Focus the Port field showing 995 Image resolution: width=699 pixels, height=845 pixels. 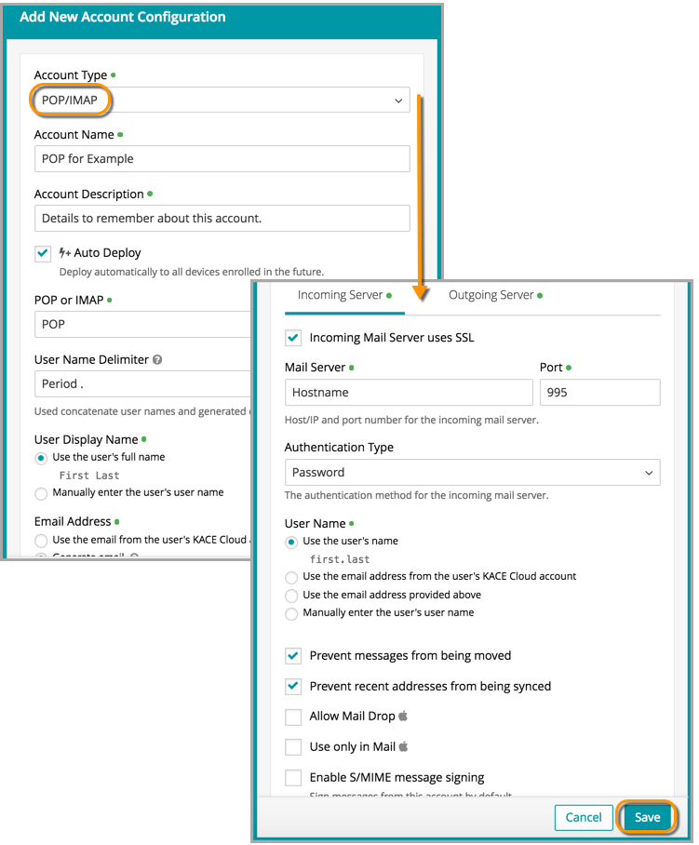click(599, 393)
